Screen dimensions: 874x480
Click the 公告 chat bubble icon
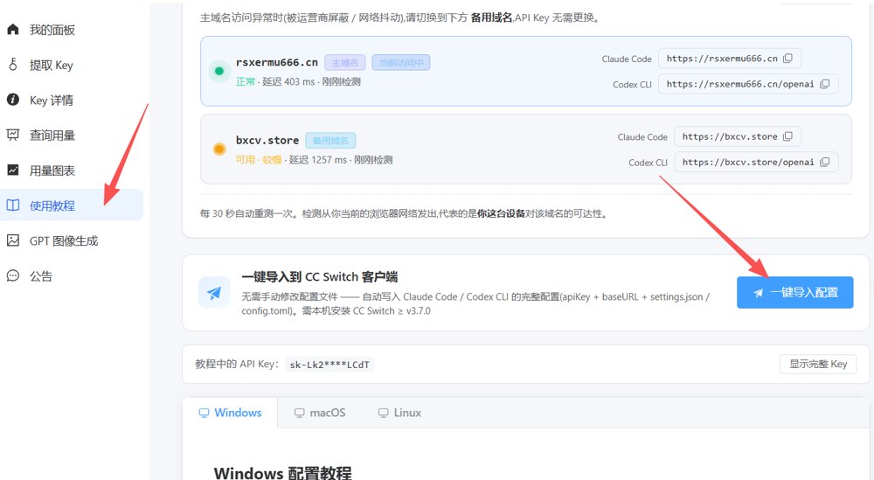(x=13, y=275)
